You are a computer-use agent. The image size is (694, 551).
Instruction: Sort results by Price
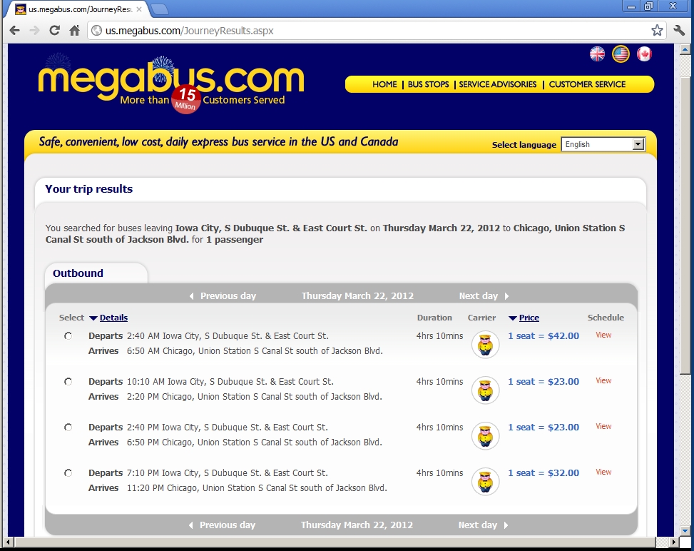529,318
